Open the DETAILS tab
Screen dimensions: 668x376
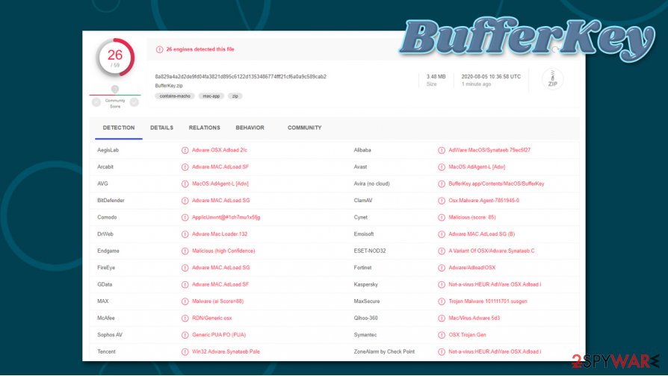click(x=161, y=128)
